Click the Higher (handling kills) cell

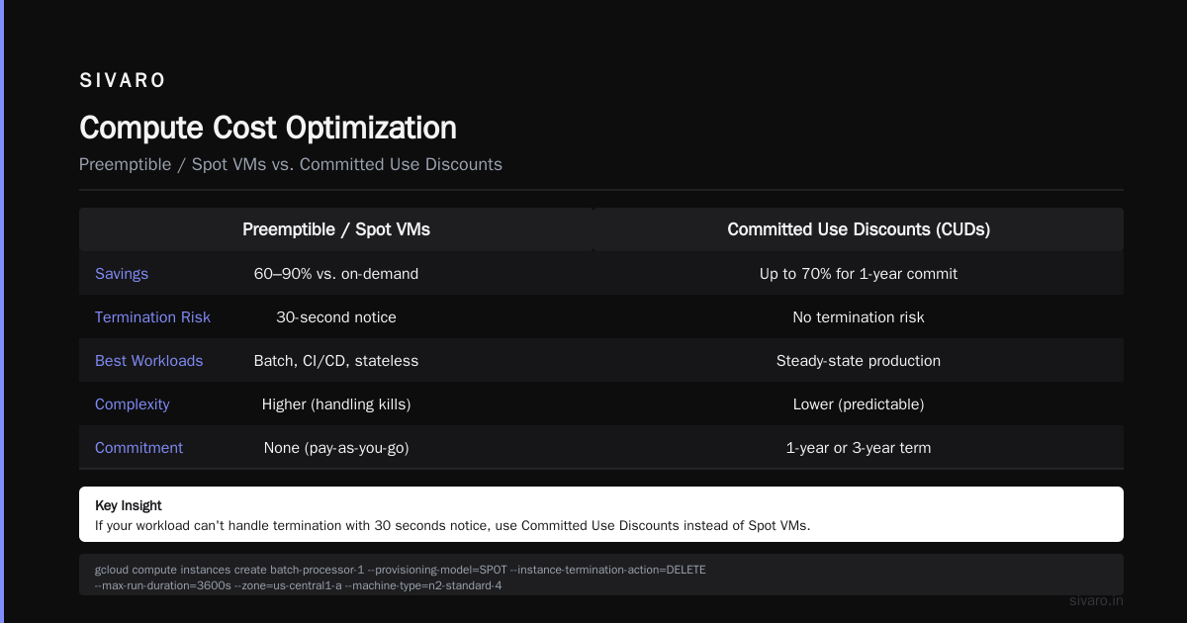[336, 404]
